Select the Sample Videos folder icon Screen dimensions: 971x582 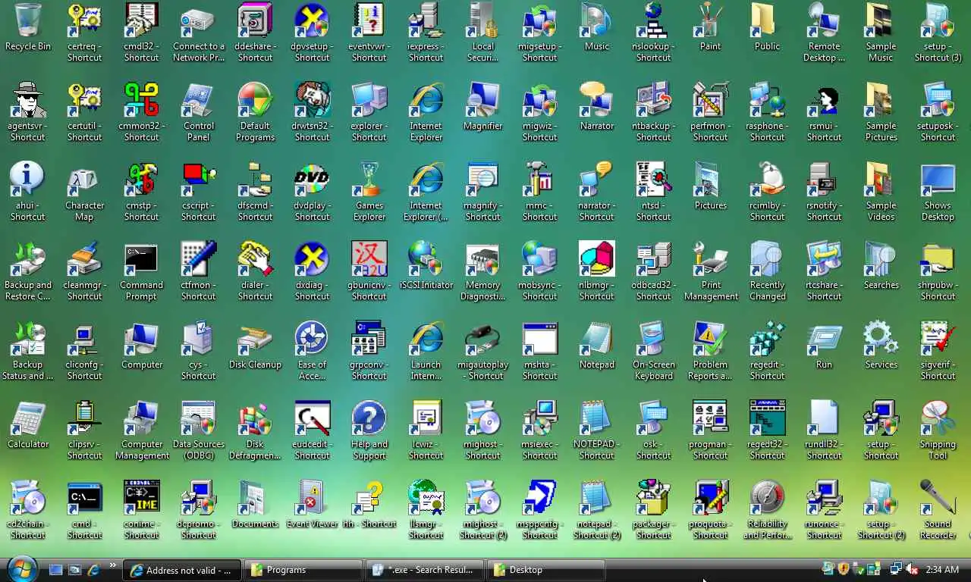pos(881,180)
